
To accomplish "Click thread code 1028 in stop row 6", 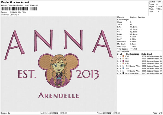I will pos(144,69).
